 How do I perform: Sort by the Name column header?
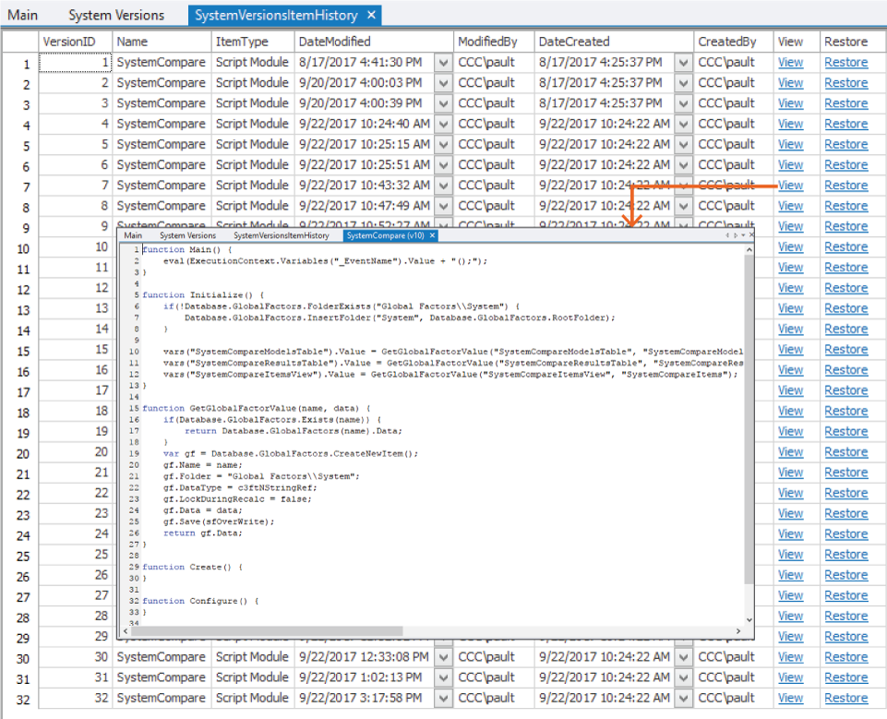[162, 42]
